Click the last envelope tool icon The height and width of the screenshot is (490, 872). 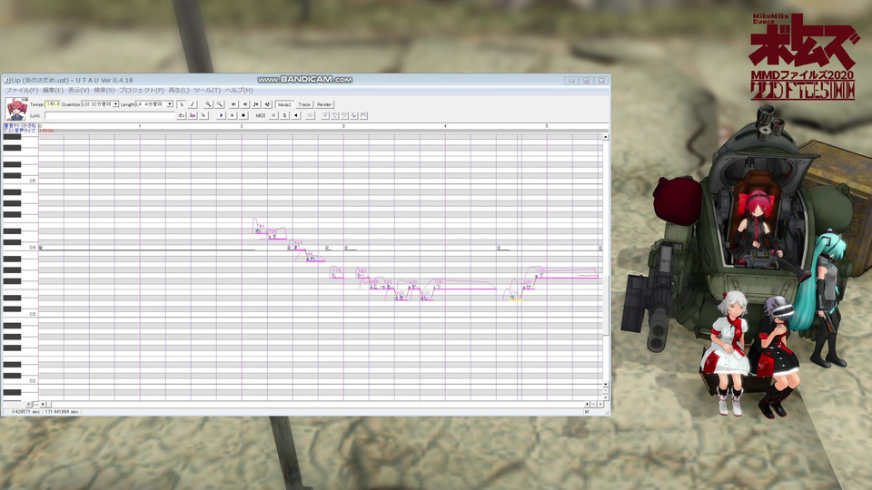point(363,115)
